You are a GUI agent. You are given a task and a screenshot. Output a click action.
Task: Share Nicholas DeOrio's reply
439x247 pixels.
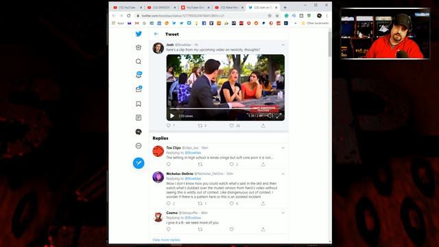[x=263, y=203]
